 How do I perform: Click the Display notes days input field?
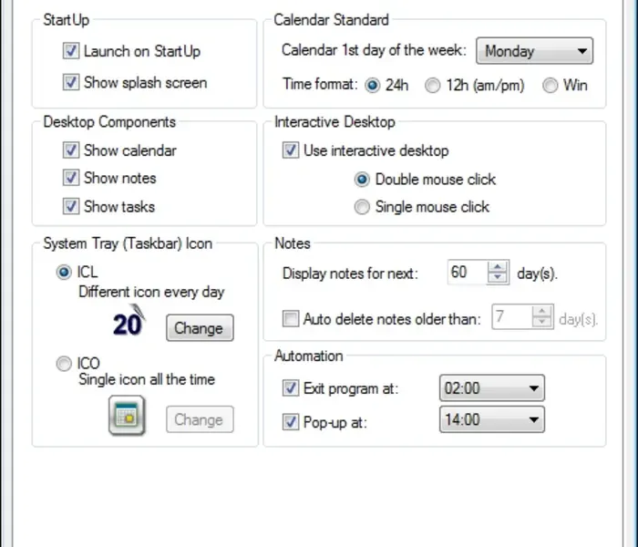point(466,273)
